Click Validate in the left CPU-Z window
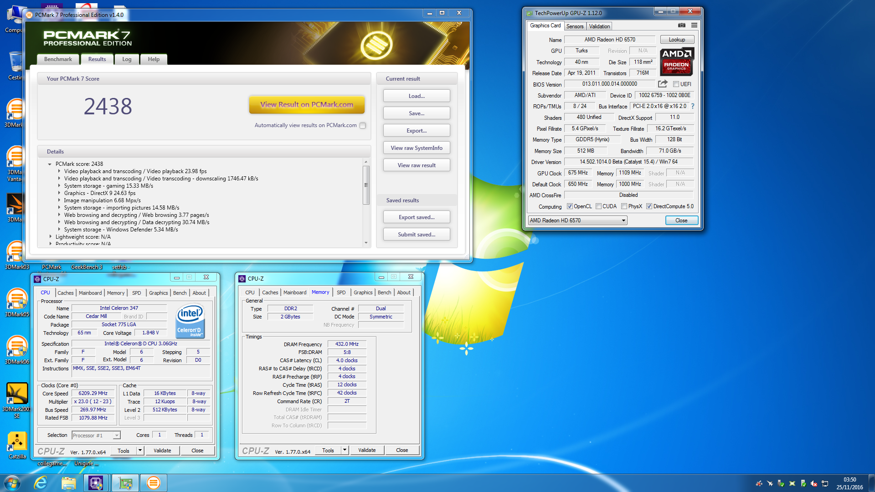 [162, 451]
